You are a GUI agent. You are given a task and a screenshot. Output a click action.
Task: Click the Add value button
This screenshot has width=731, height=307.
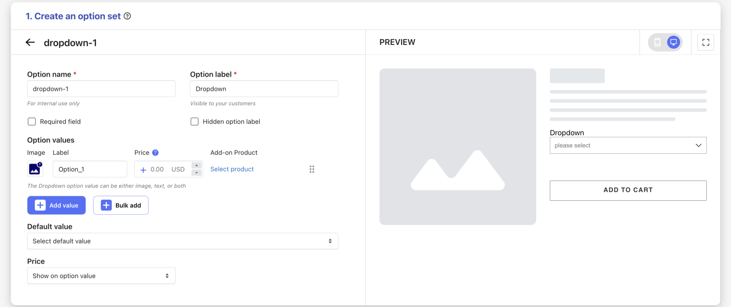pos(56,205)
